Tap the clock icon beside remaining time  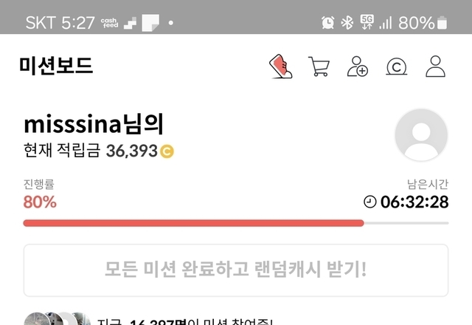pyautogui.click(x=370, y=202)
